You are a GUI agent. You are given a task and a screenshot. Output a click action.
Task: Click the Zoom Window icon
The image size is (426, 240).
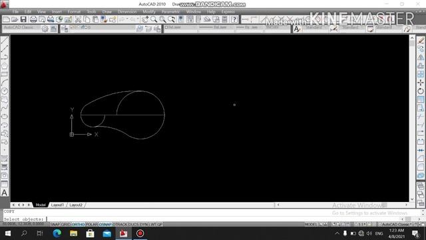(x=162, y=19)
